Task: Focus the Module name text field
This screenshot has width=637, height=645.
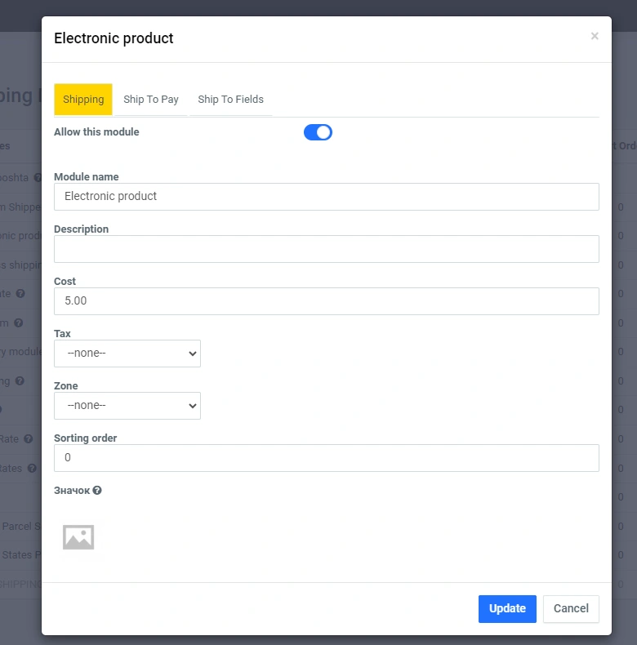Action: click(327, 197)
